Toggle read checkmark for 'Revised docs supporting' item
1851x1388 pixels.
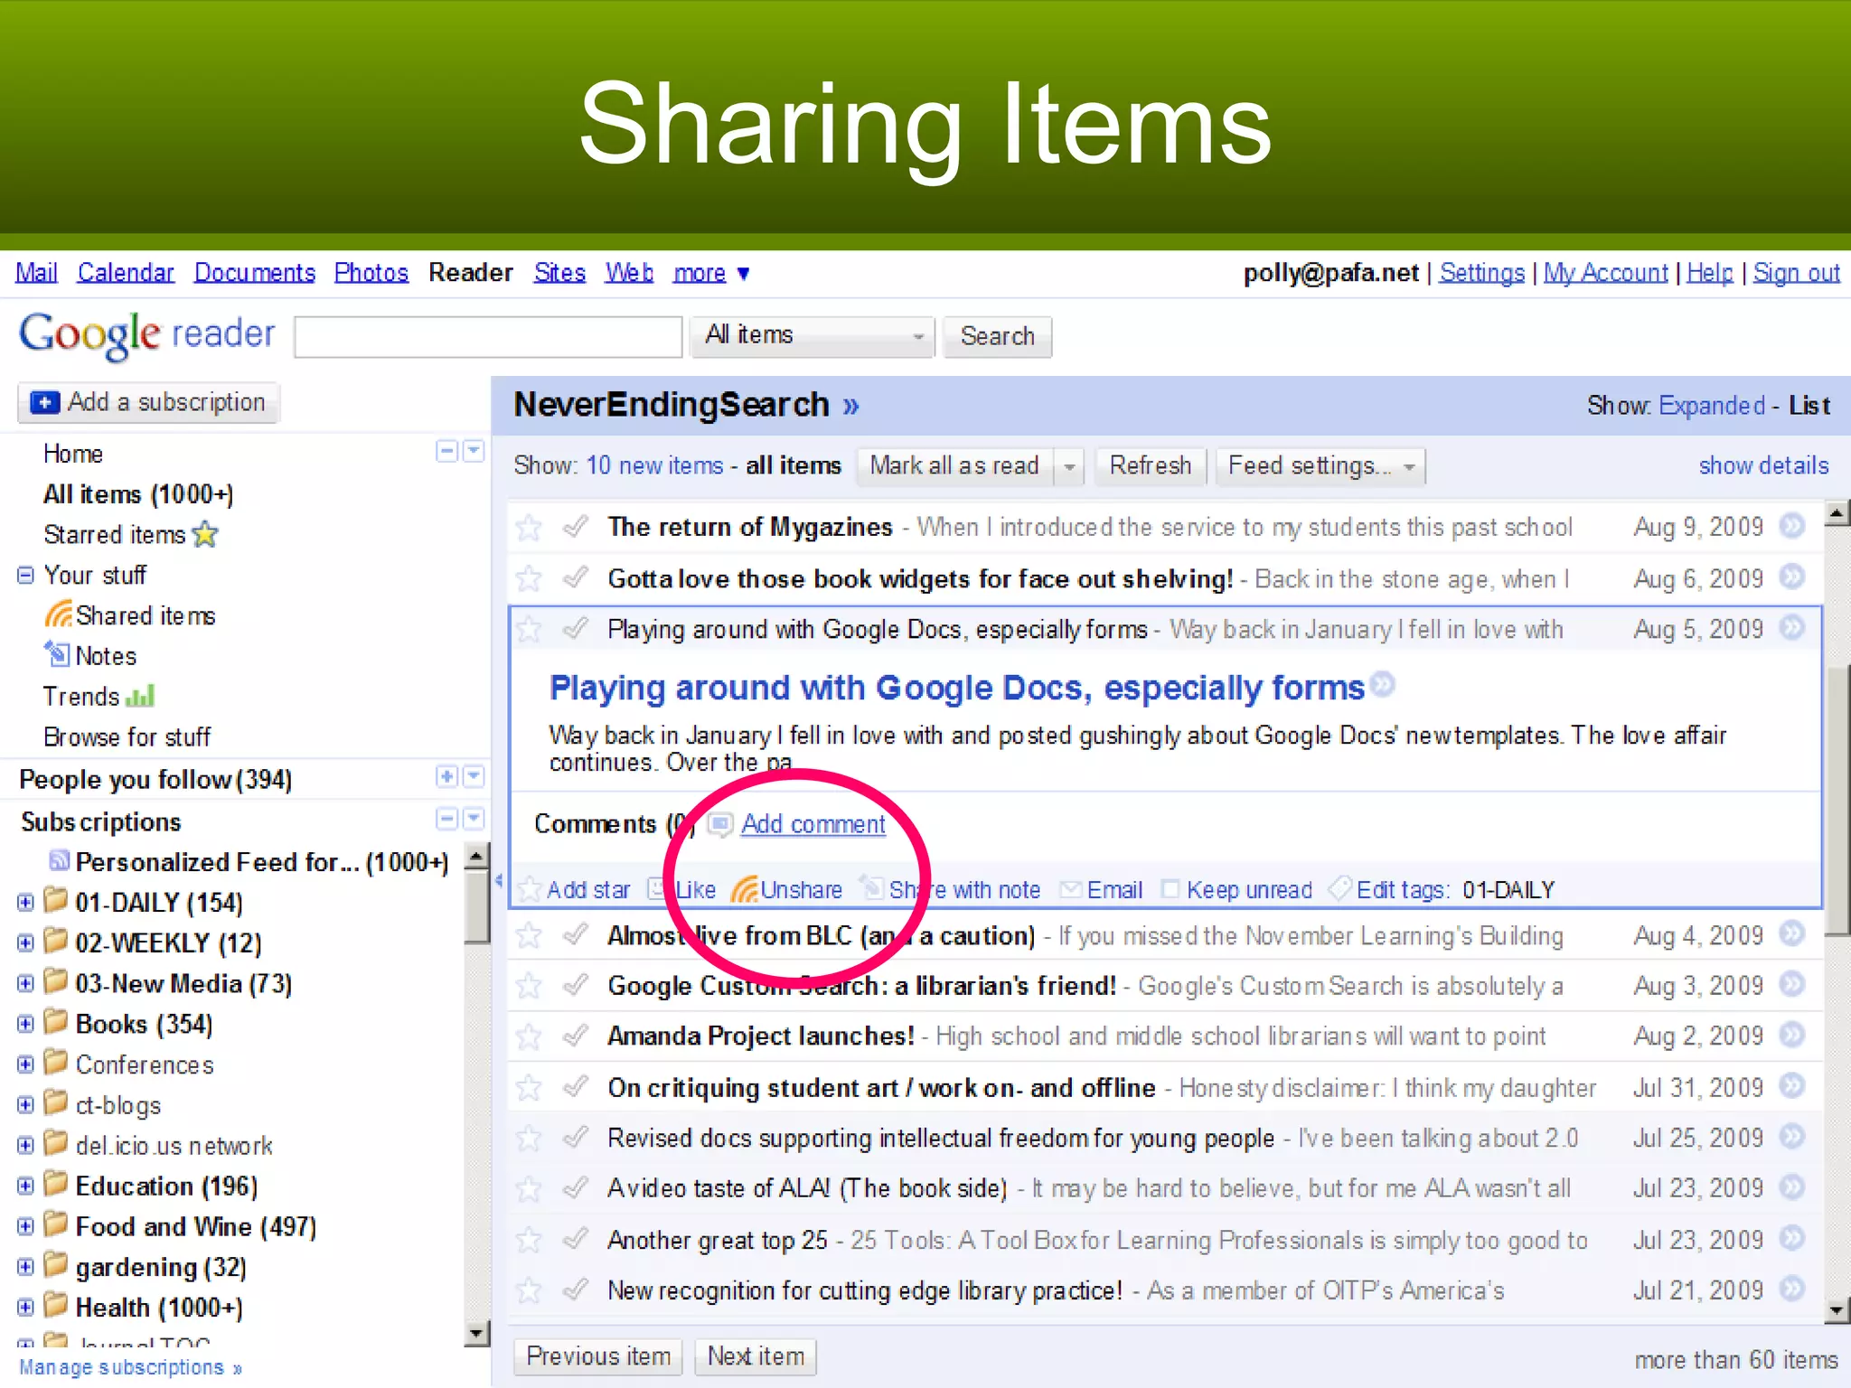576,1138
